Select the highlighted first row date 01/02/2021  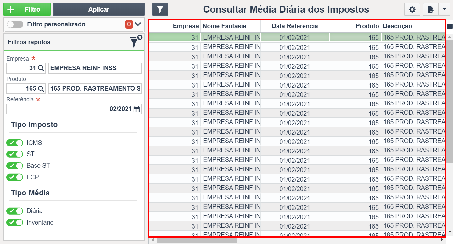pos(295,38)
